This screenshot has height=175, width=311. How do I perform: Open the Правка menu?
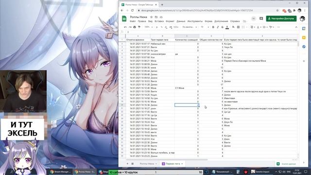[x=142, y=21]
